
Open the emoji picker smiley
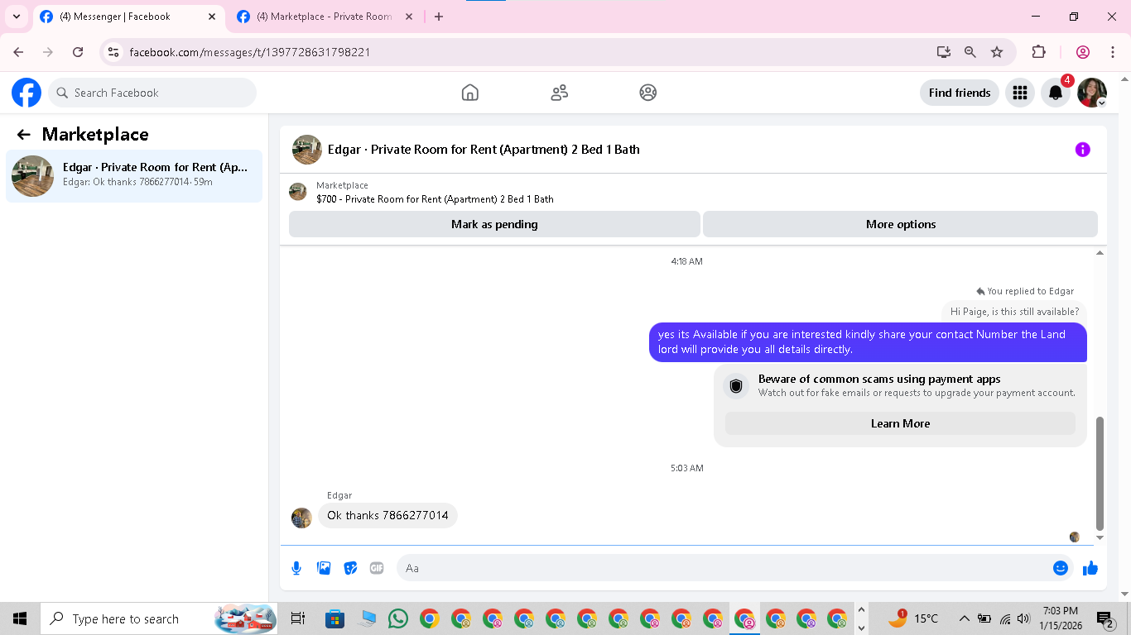pyautogui.click(x=1060, y=568)
